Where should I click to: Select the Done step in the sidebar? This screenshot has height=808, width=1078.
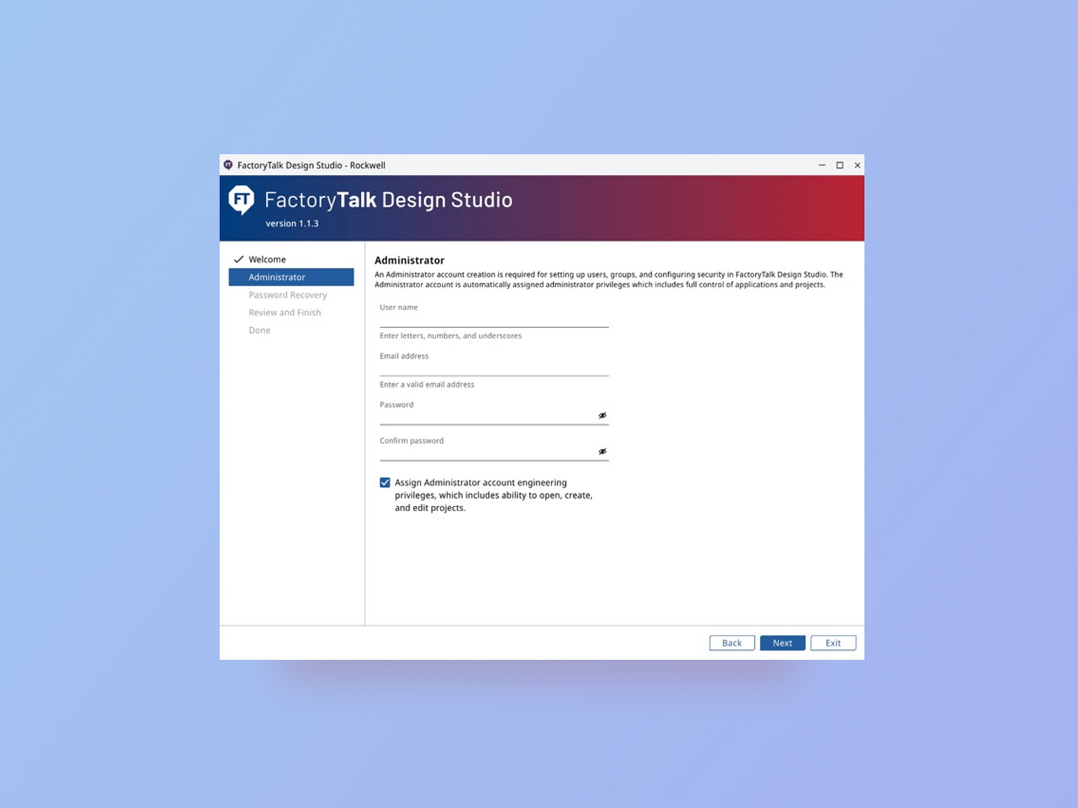click(259, 330)
